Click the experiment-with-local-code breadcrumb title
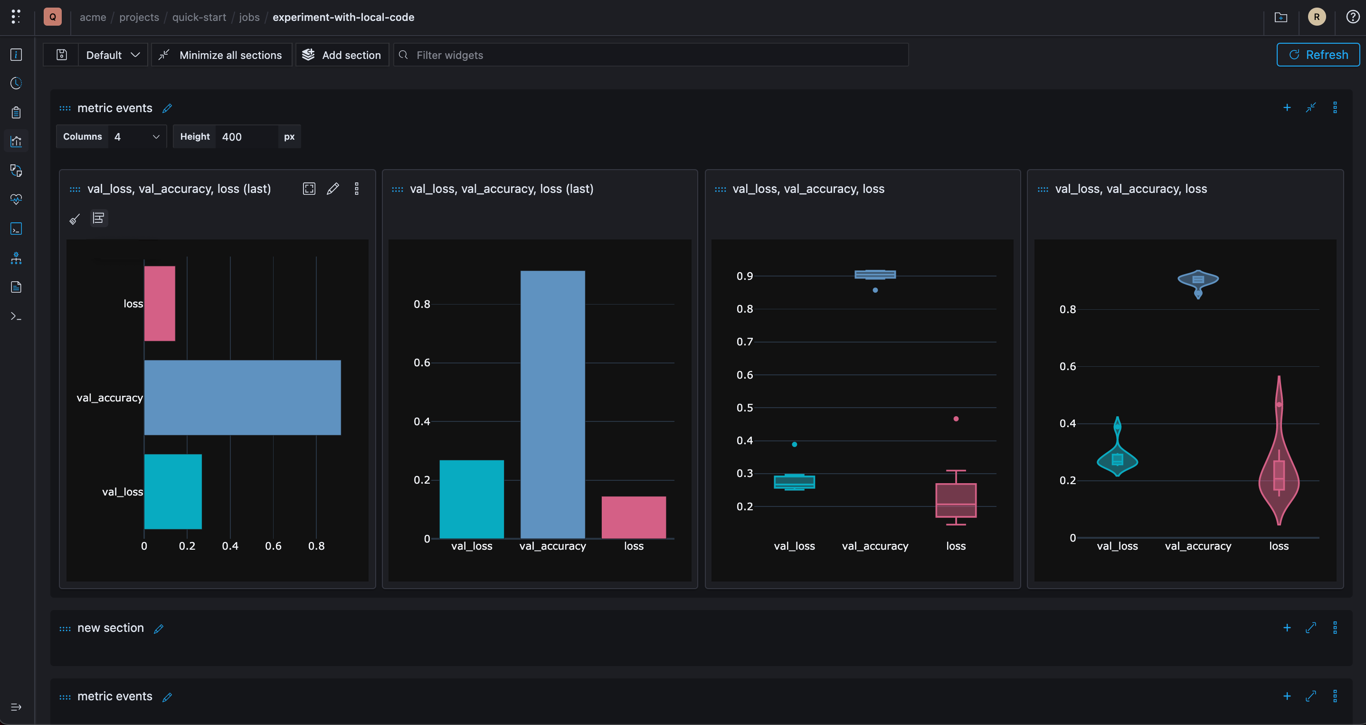The height and width of the screenshot is (725, 1366). [343, 17]
